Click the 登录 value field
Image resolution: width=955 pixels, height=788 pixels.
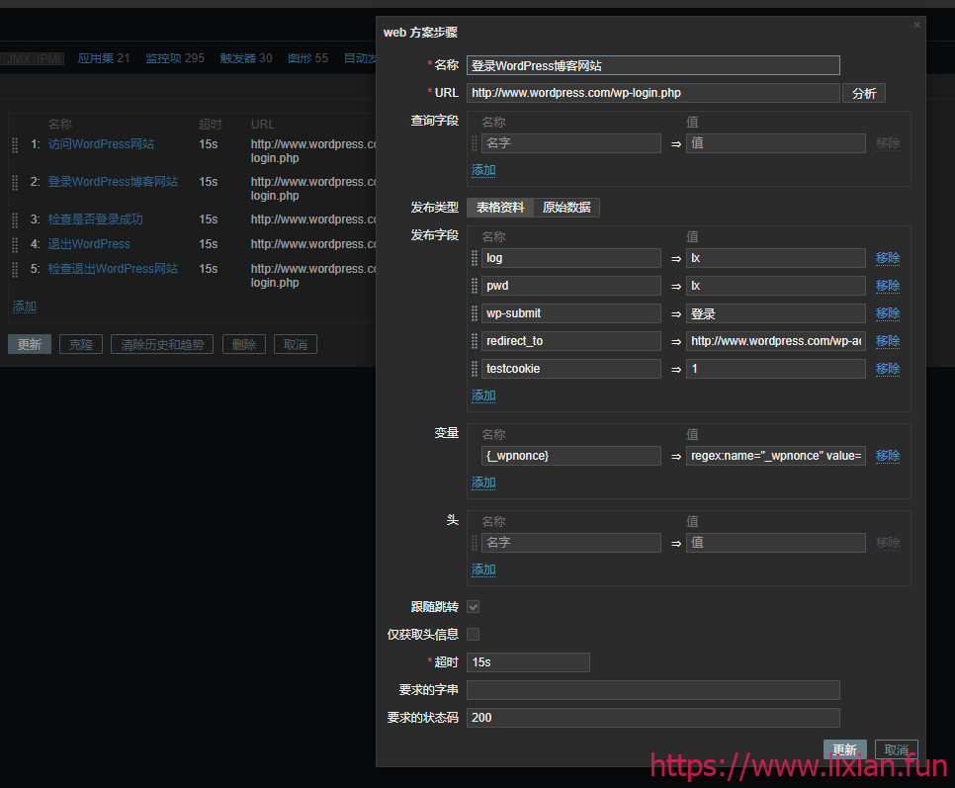pos(775,313)
